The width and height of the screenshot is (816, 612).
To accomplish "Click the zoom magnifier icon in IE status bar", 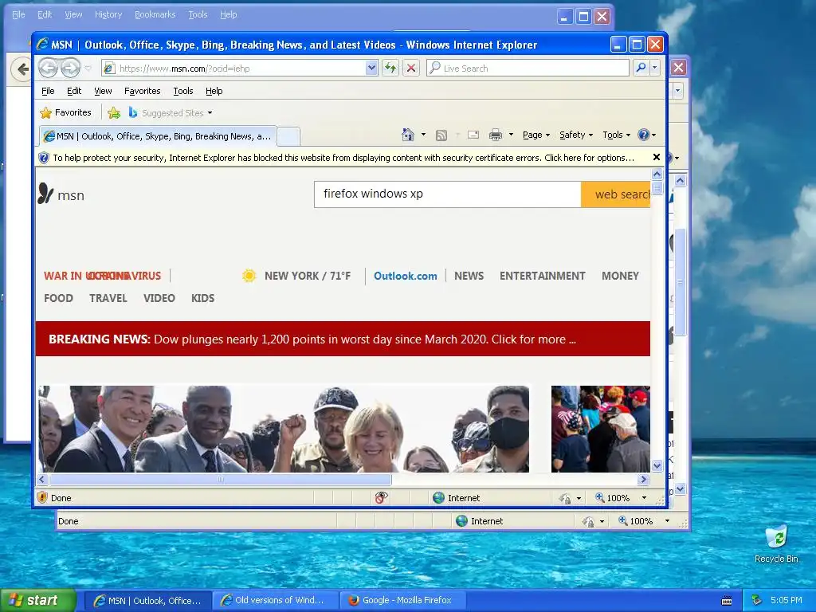I will click(599, 497).
